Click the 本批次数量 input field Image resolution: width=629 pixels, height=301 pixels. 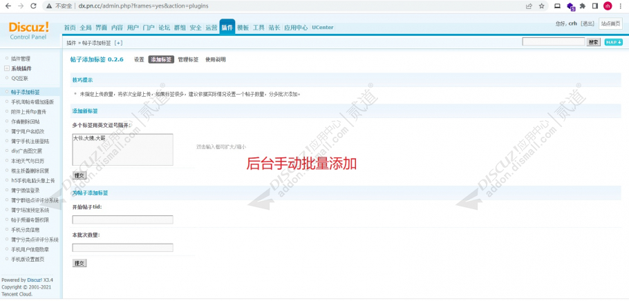coord(123,248)
